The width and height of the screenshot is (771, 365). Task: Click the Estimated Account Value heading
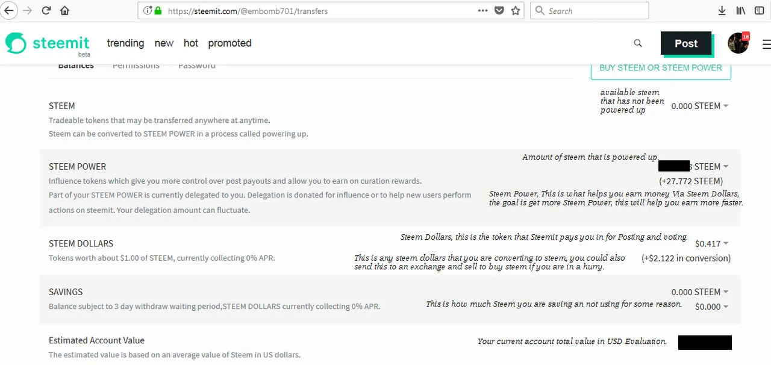coord(96,340)
